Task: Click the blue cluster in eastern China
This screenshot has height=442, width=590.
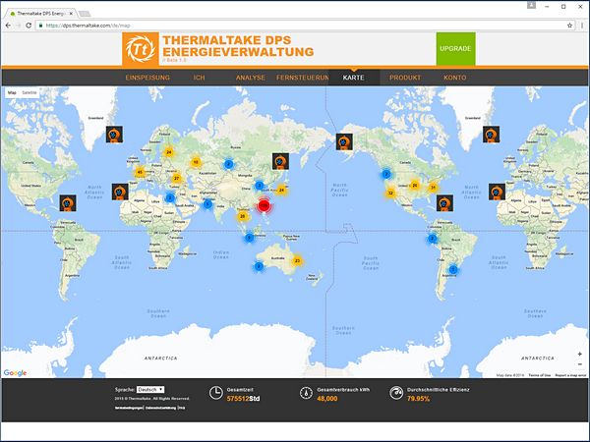Action: pyautogui.click(x=260, y=186)
